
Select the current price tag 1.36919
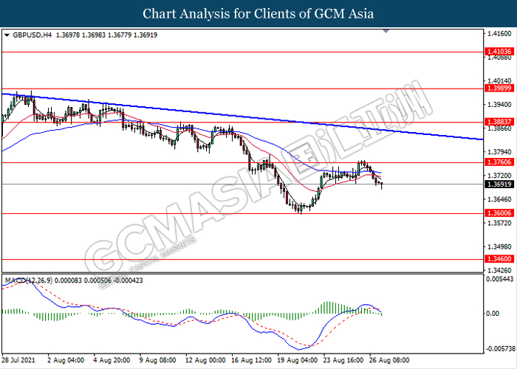pyautogui.click(x=498, y=184)
